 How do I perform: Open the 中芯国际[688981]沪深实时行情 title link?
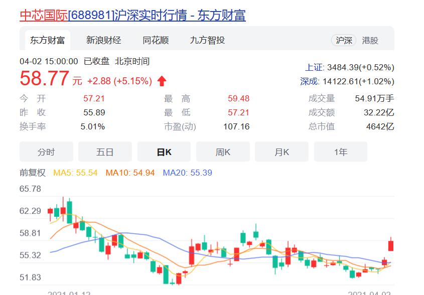click(133, 15)
